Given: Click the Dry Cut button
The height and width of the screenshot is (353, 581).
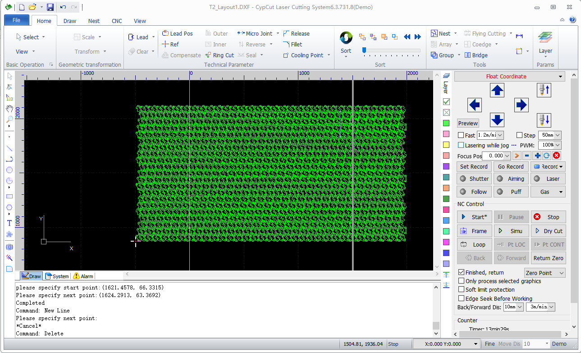Looking at the screenshot, I should click(548, 231).
